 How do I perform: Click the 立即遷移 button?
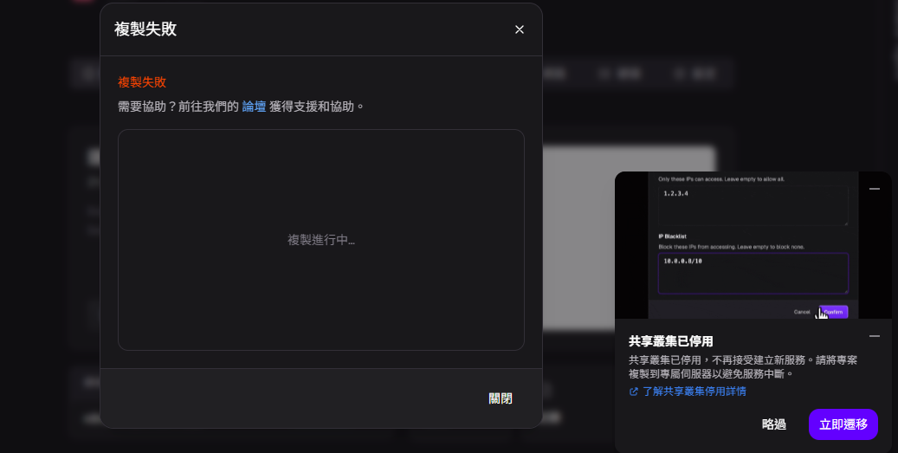[843, 424]
